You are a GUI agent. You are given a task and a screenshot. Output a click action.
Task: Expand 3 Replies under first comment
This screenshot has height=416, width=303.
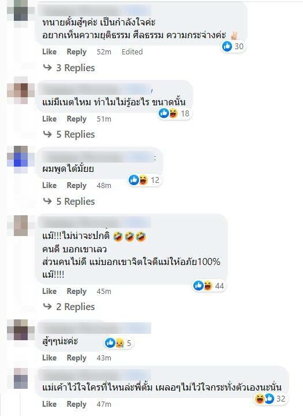tap(69, 68)
